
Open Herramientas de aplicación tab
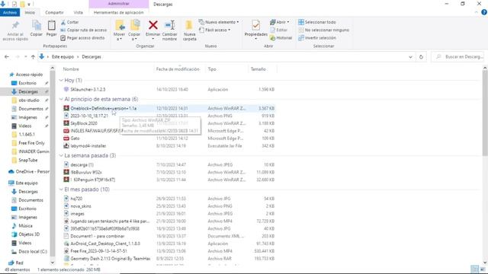(119, 12)
